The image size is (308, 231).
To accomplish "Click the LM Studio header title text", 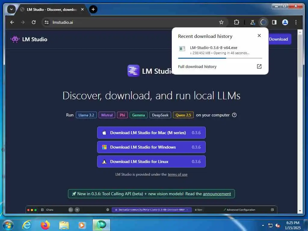I will pos(35,39).
